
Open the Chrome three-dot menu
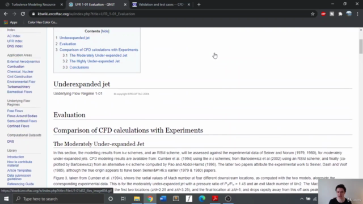357,14
